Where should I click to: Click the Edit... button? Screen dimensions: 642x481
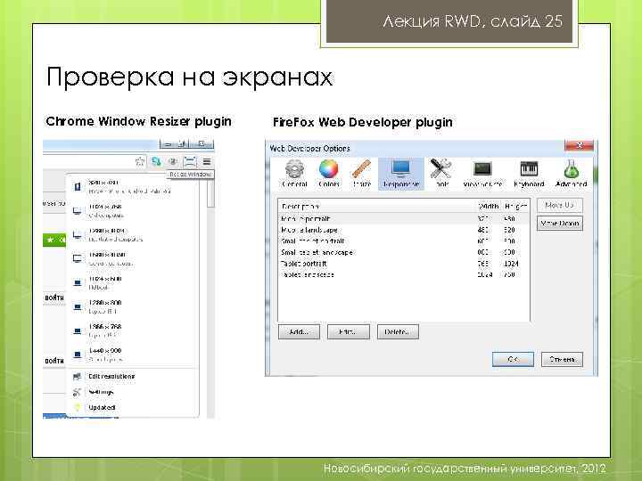(349, 331)
